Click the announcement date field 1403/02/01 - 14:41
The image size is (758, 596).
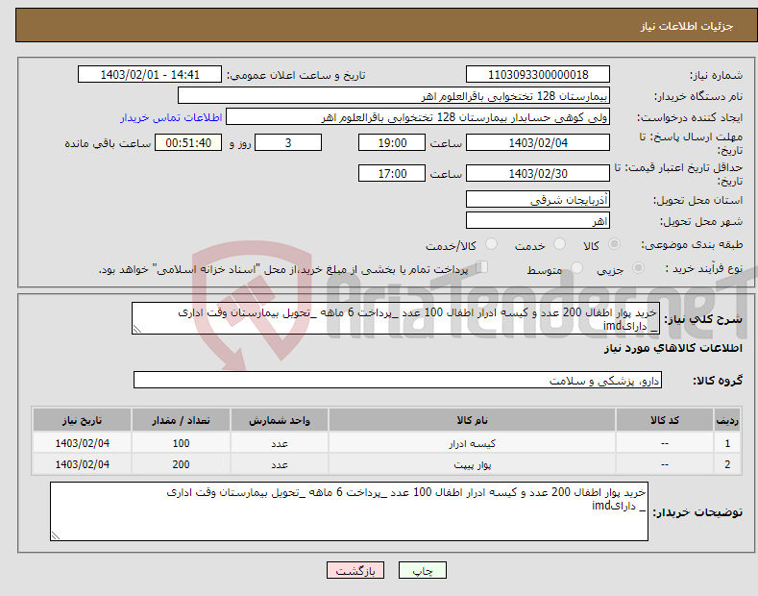pyautogui.click(x=149, y=75)
